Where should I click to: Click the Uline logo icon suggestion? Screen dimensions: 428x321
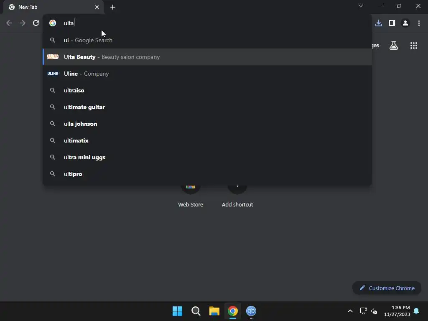coord(53,74)
